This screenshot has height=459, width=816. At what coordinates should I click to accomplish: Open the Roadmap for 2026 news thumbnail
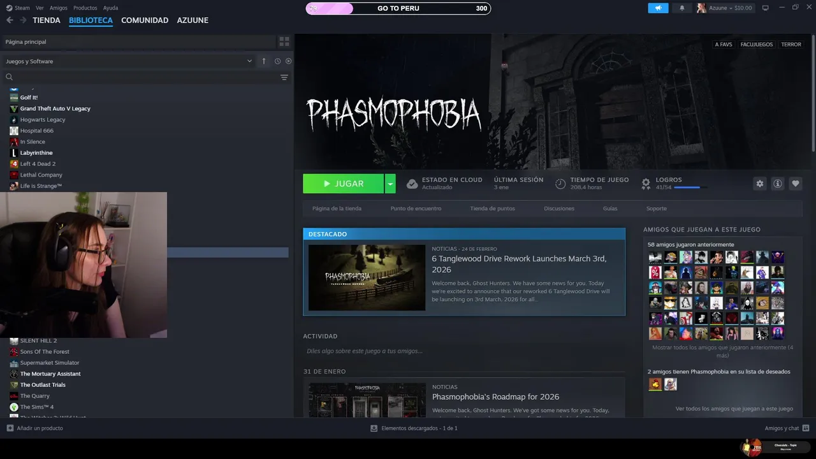pos(367,400)
